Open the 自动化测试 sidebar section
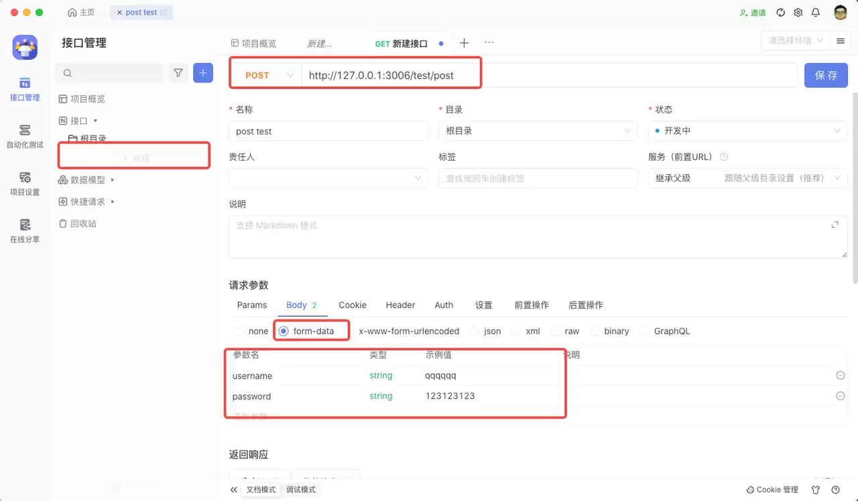This screenshot has height=501, width=858. 25,136
